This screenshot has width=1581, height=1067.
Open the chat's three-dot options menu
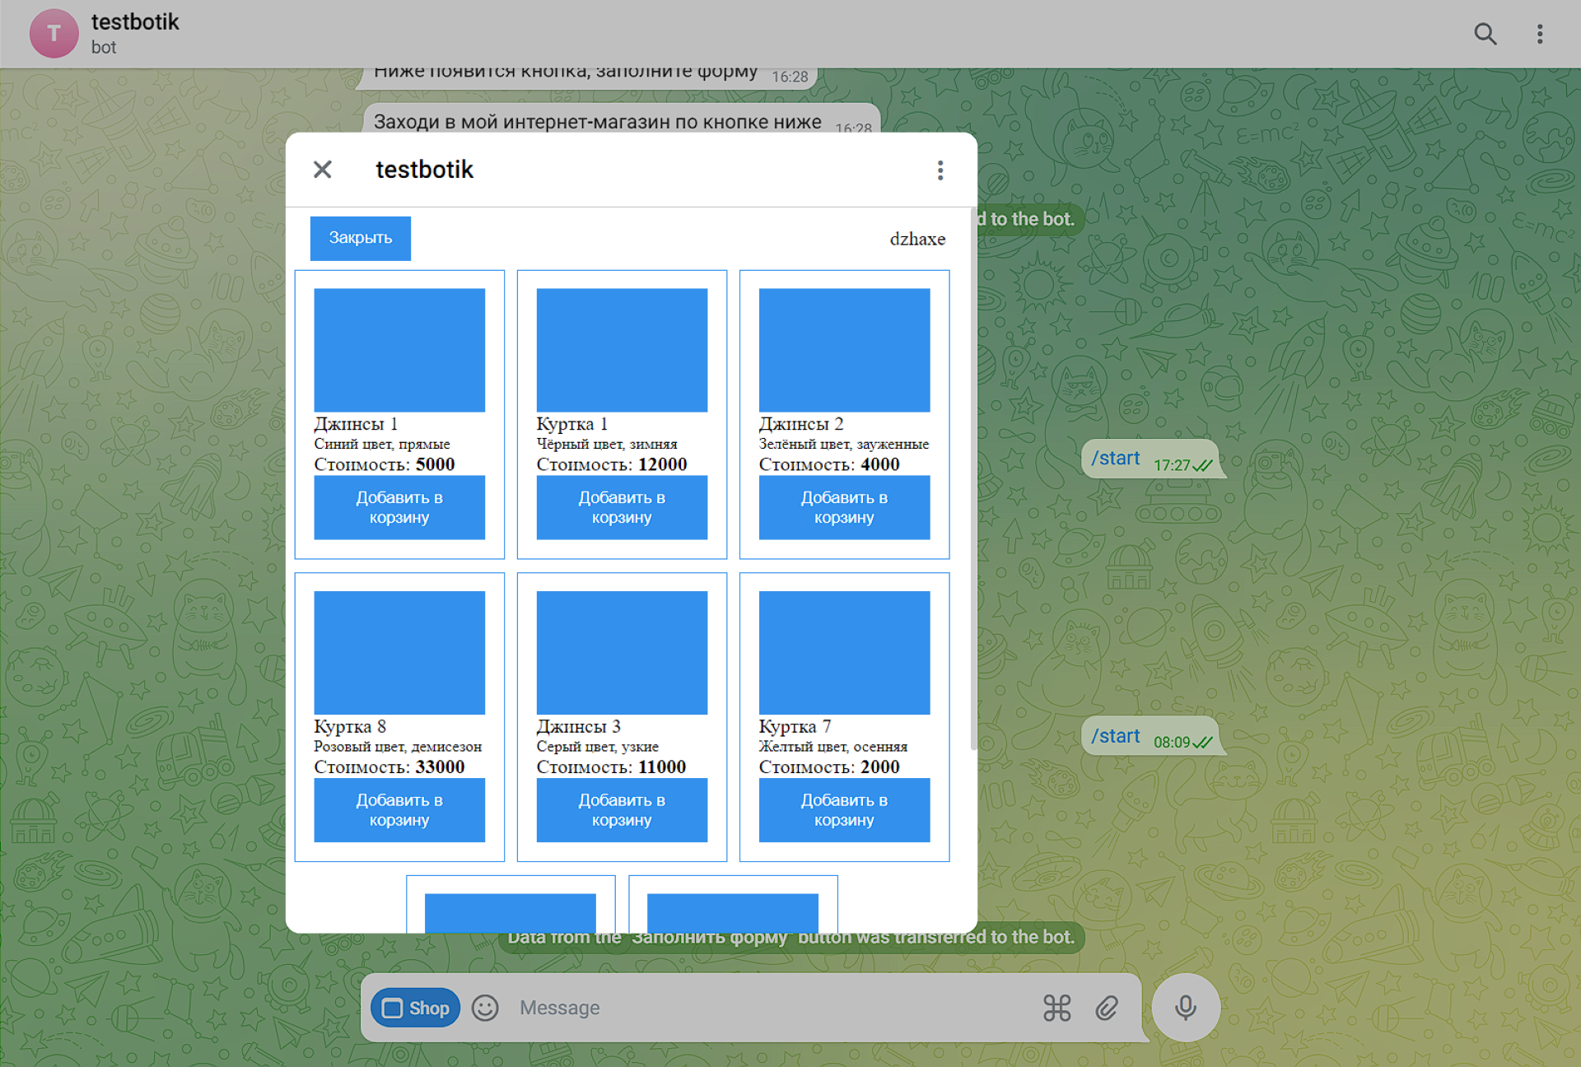[1539, 34]
